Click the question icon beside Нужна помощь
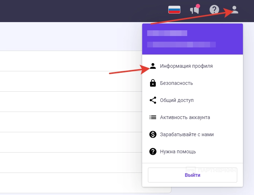 (153, 152)
